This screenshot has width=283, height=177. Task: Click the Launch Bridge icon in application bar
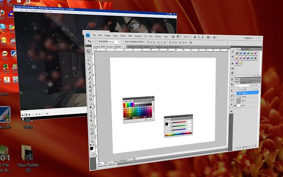[x=173, y=37]
